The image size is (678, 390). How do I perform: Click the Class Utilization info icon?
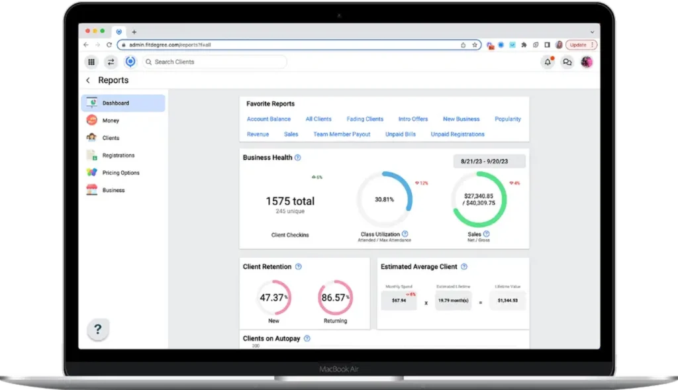click(405, 234)
